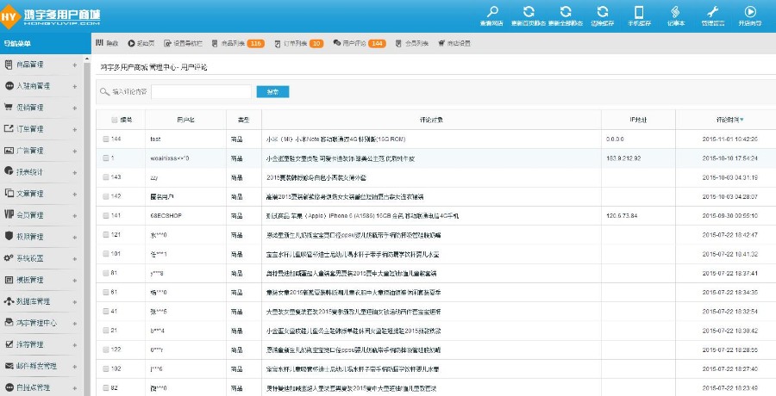Click the 系统设置 gears icon
This screenshot has width=776, height=396.
(9, 258)
